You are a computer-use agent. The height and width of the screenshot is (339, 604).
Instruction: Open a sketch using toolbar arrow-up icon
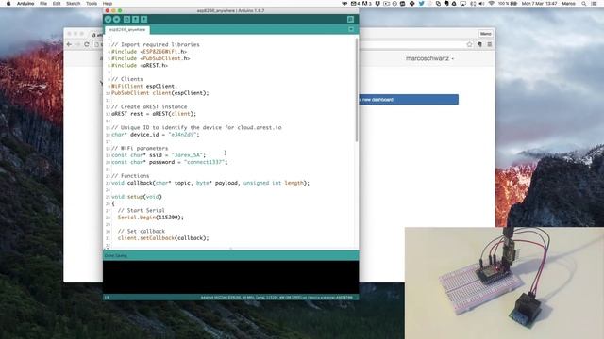coord(135,20)
